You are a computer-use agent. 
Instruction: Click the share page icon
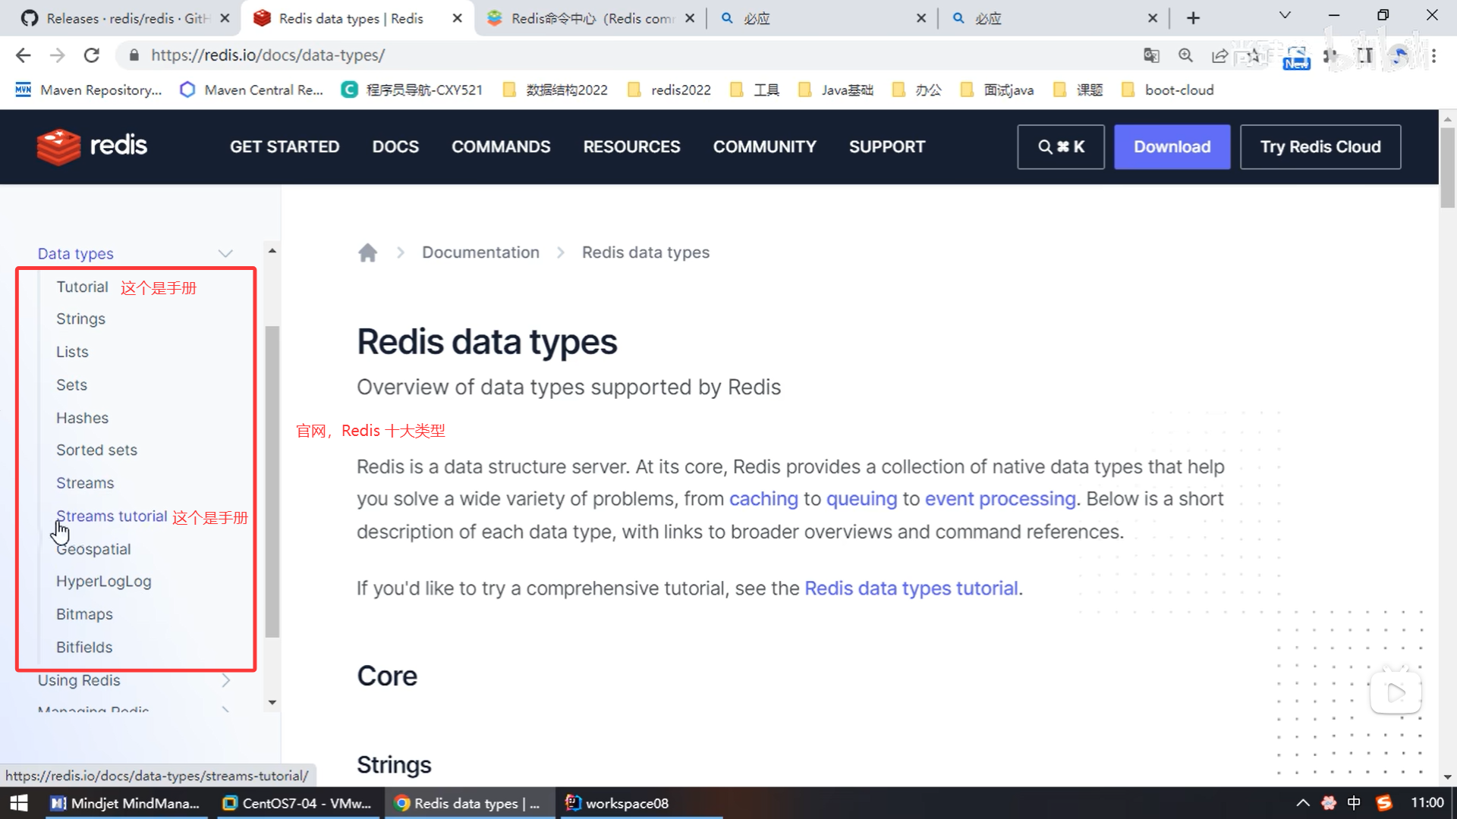point(1219,55)
